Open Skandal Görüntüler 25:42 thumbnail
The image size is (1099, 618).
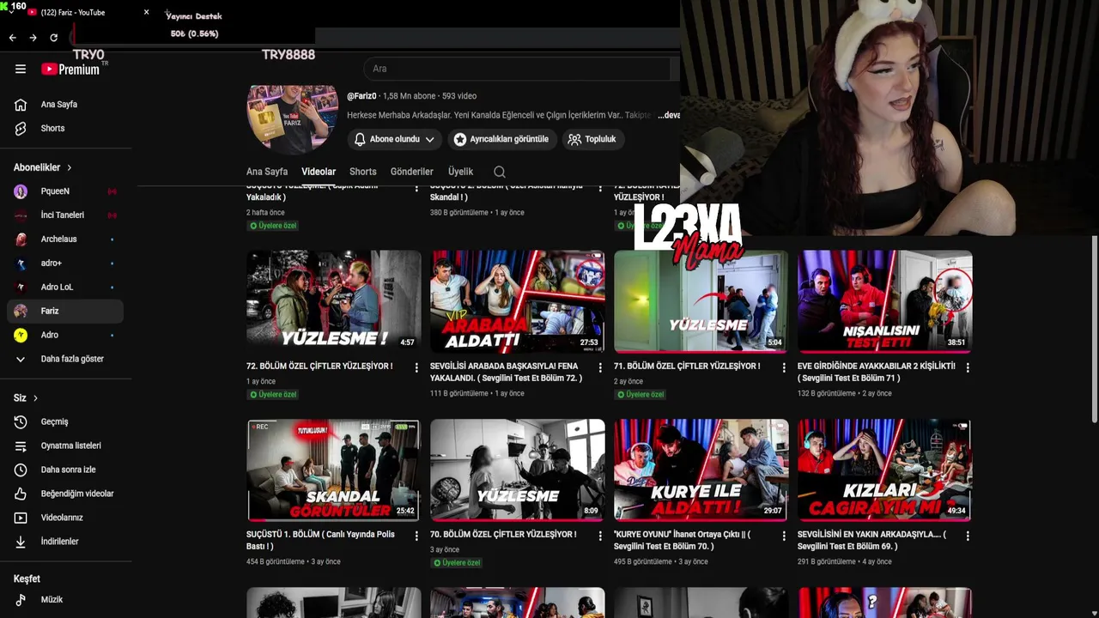pos(334,470)
